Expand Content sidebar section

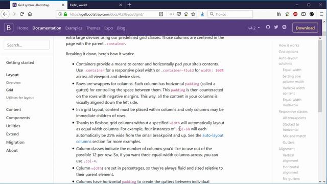point(13,109)
